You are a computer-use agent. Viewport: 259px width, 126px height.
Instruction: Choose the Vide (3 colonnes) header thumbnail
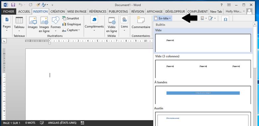pyautogui.click(x=203, y=69)
